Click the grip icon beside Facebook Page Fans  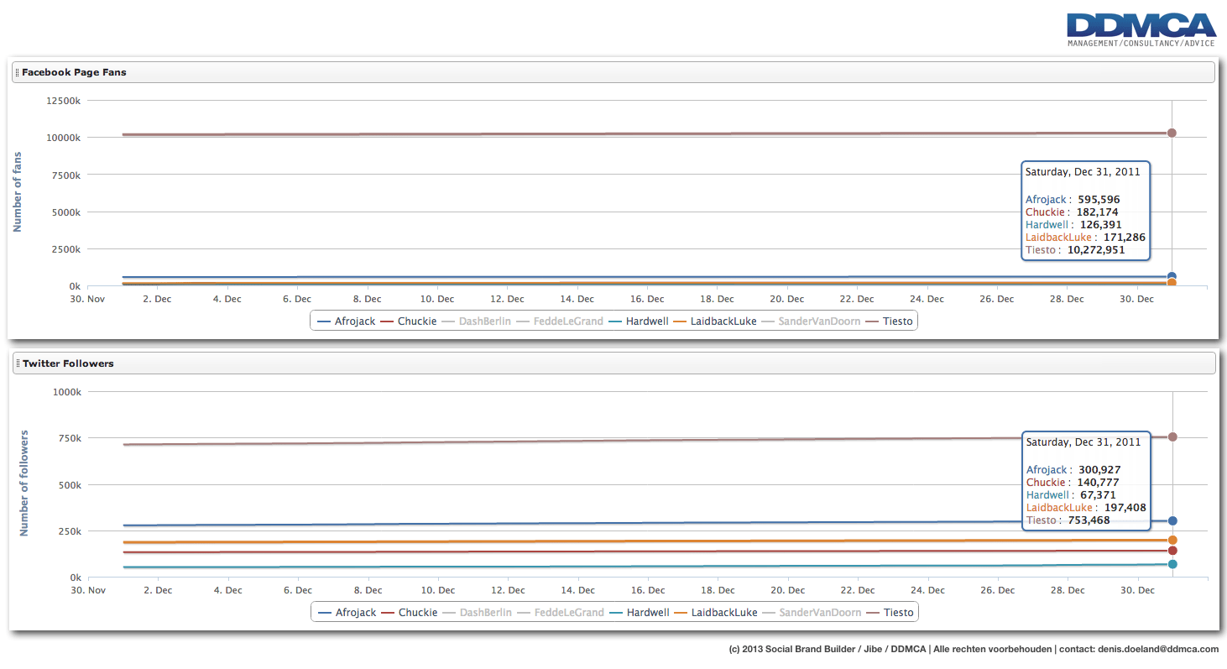[x=17, y=73]
